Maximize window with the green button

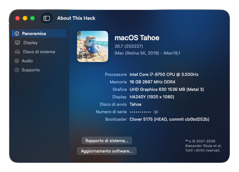tap(32, 18)
